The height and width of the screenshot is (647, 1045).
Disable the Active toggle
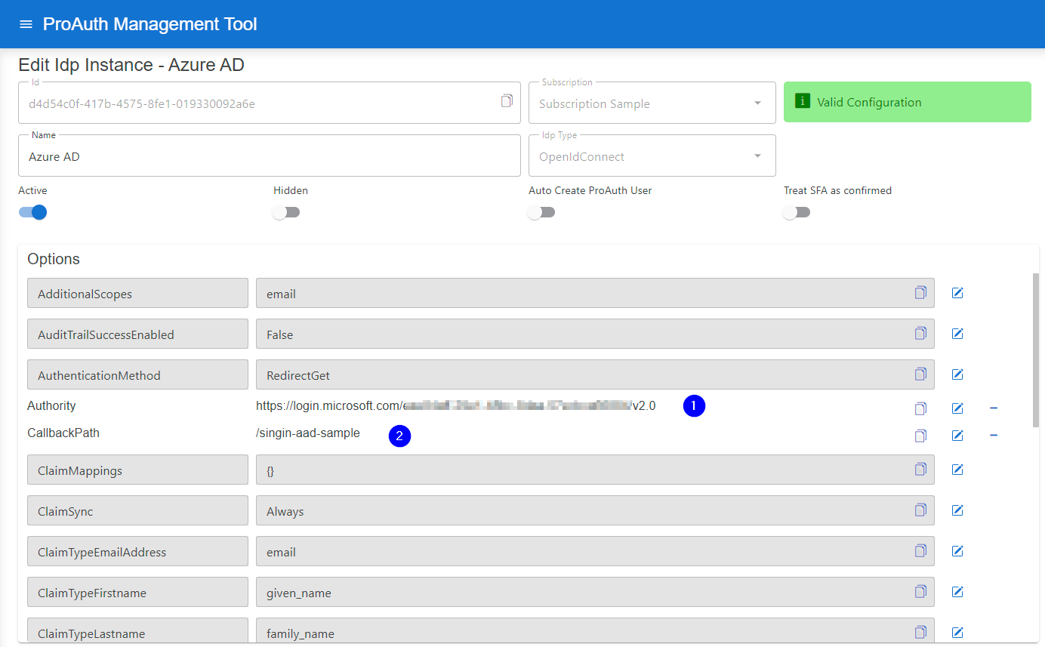coord(32,212)
